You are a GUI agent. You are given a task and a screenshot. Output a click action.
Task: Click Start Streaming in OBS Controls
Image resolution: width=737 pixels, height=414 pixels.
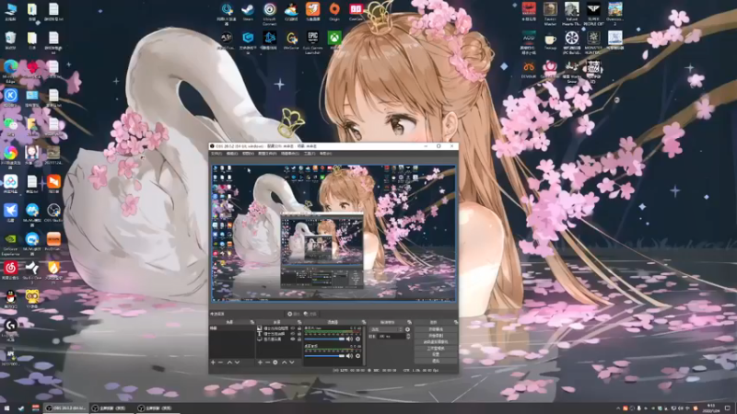pos(436,329)
